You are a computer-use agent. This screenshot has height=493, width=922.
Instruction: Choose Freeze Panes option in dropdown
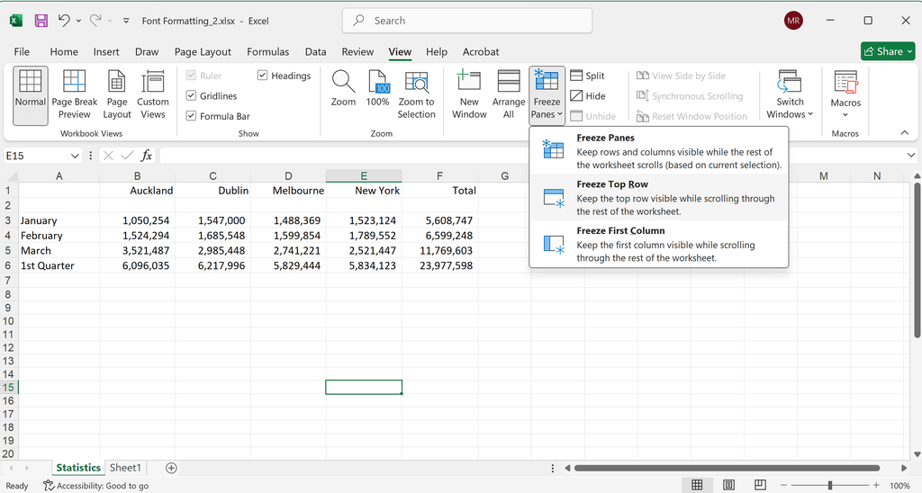click(x=658, y=151)
